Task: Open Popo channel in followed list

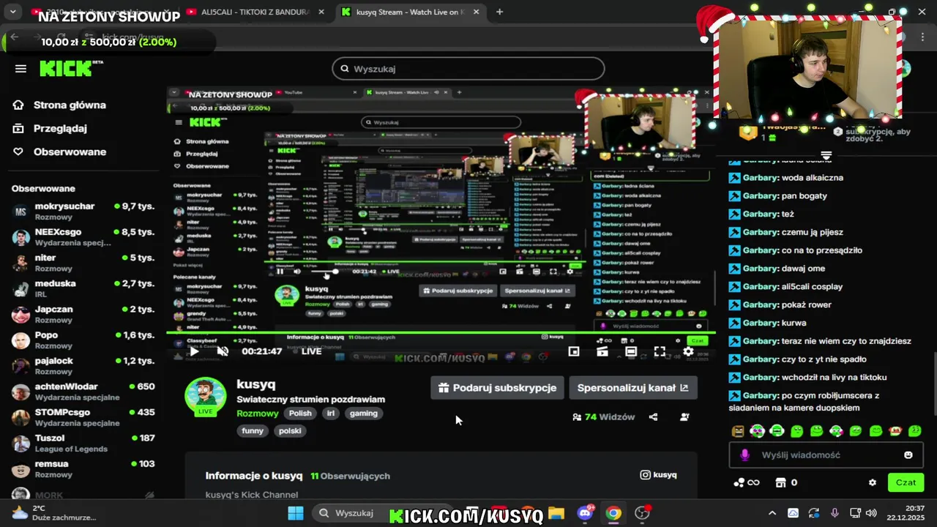Action: [83, 340]
